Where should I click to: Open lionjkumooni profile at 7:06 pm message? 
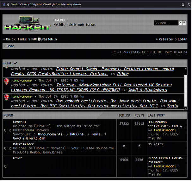22,97
